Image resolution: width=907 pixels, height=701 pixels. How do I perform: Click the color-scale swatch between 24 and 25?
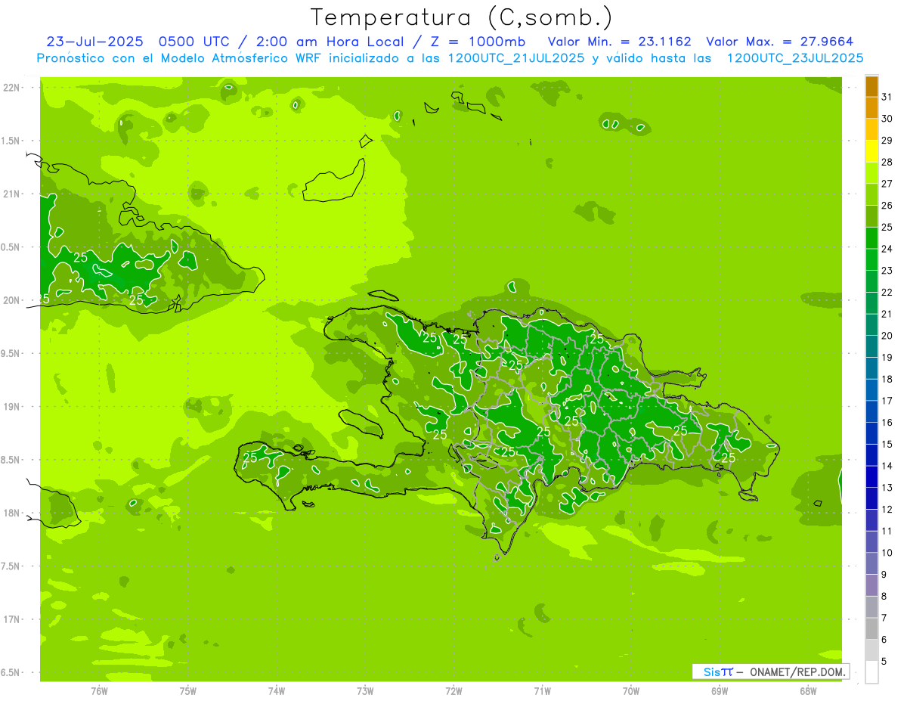(x=872, y=238)
